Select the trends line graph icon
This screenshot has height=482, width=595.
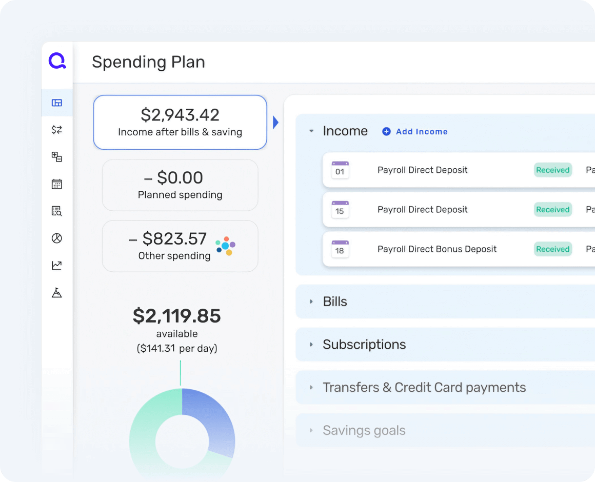pyautogui.click(x=57, y=265)
